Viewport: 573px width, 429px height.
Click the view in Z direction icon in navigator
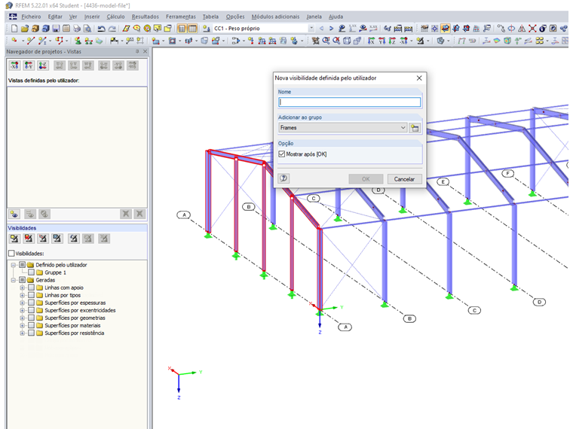(x=43, y=65)
